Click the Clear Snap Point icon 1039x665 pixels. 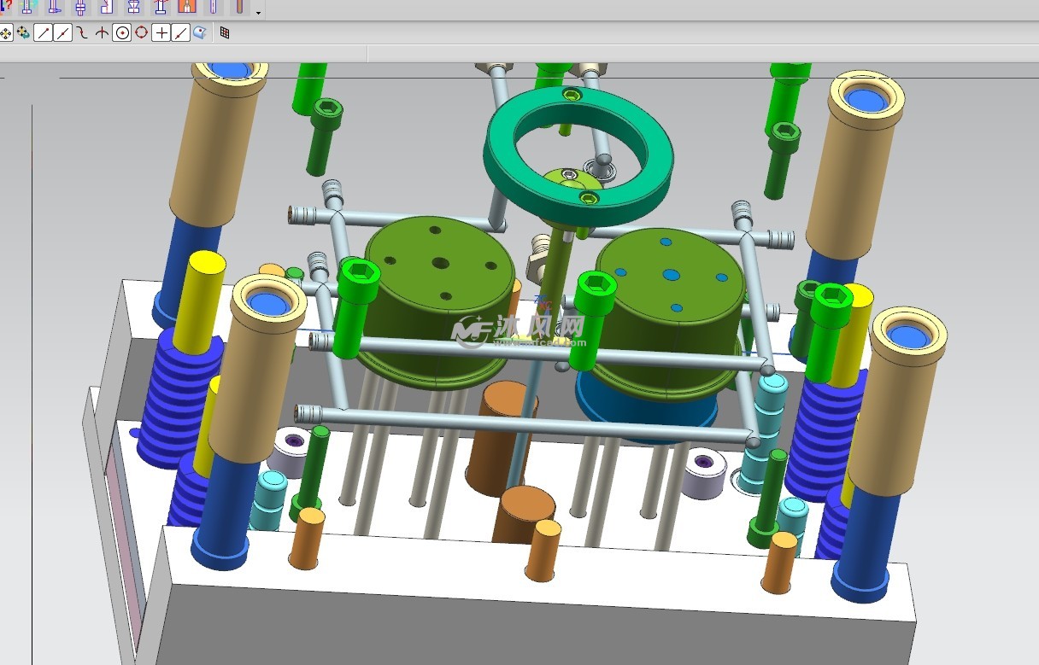coord(23,33)
